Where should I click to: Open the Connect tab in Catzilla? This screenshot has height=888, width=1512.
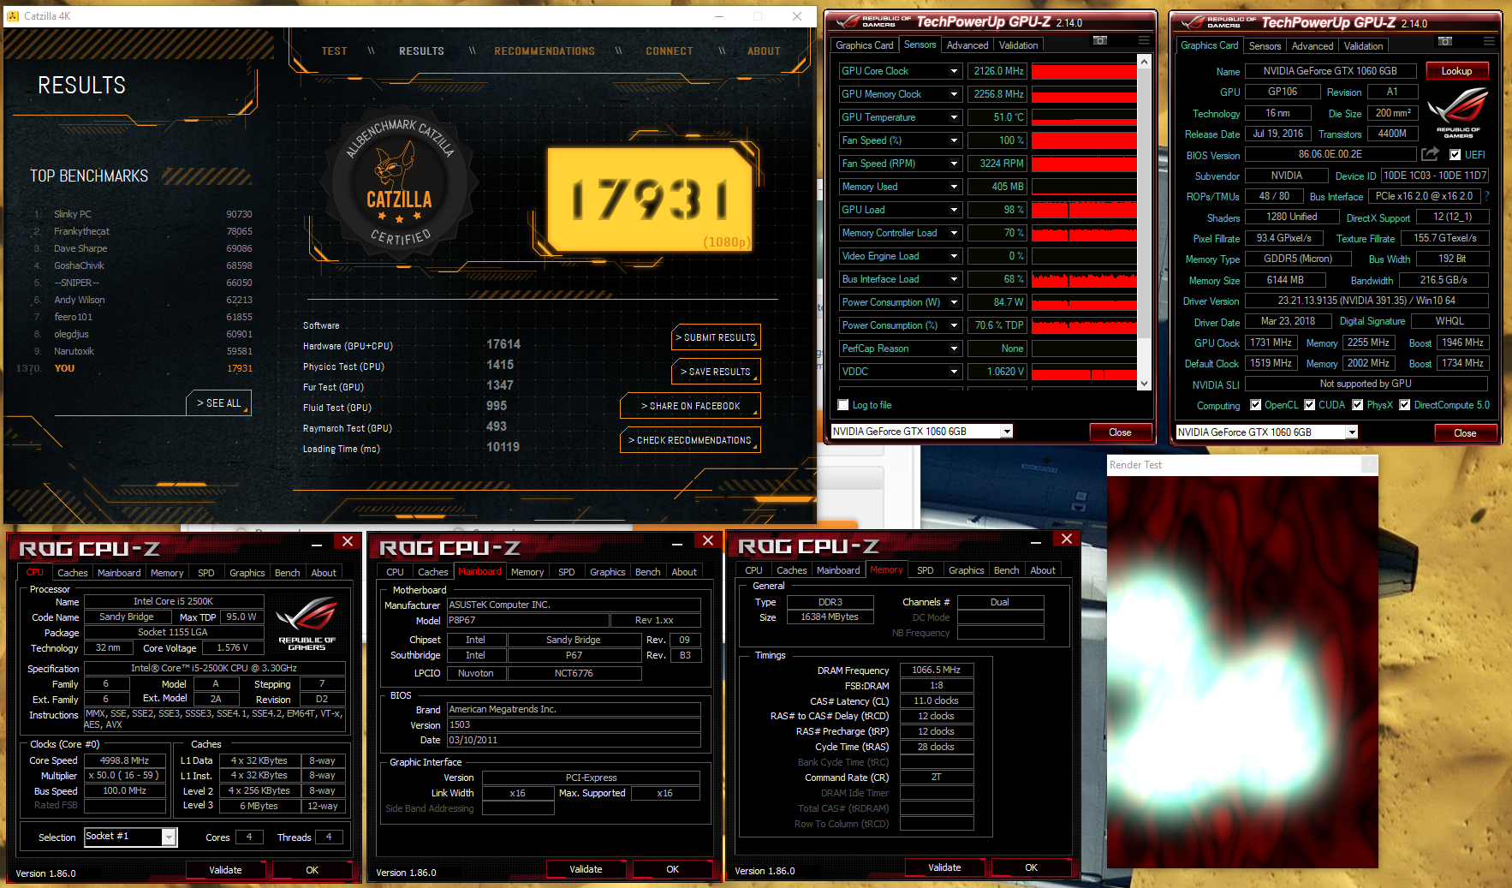(x=670, y=51)
